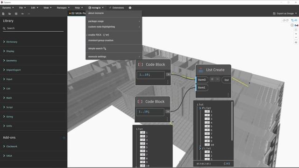Click the Redo icon in toolbar
Image resolution: width=299 pixels, height=168 pixels.
tap(29, 14)
